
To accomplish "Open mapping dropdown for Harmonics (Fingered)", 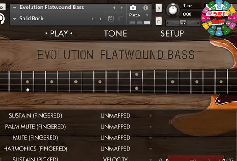I will [150, 149].
